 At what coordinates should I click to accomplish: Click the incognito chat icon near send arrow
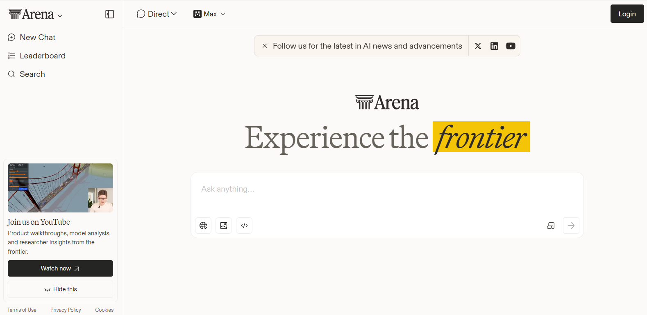(551, 225)
